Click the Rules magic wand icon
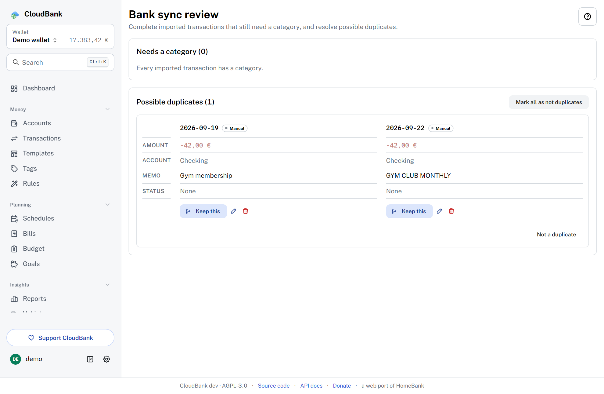This screenshot has height=394, width=604. (x=14, y=184)
